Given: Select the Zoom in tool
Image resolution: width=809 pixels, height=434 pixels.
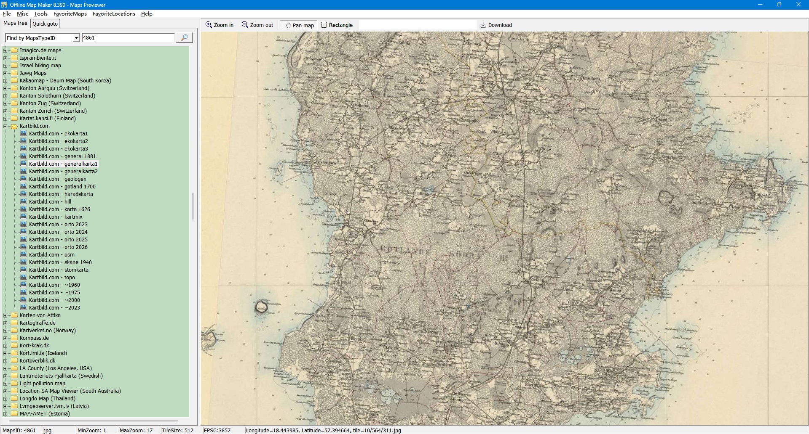Looking at the screenshot, I should [219, 25].
